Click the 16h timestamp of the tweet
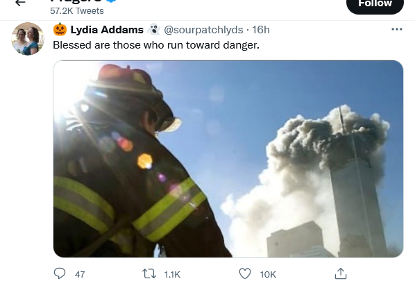Screen dimensions: 415x288 261,30
